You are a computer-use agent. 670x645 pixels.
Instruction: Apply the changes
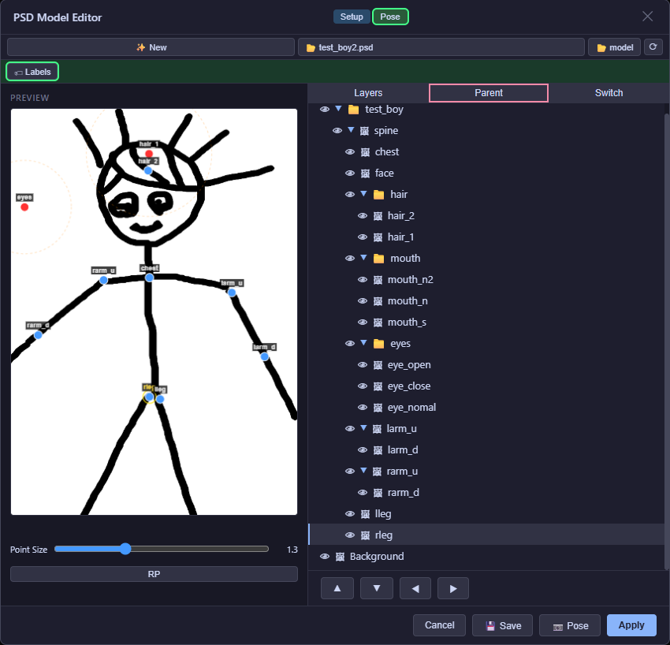631,625
